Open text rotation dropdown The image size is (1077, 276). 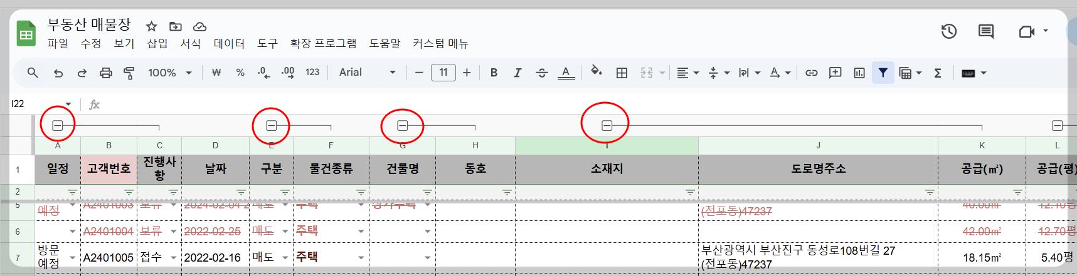780,73
